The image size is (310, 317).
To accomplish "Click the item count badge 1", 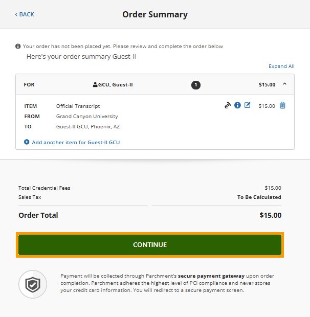I will pyautogui.click(x=196, y=85).
